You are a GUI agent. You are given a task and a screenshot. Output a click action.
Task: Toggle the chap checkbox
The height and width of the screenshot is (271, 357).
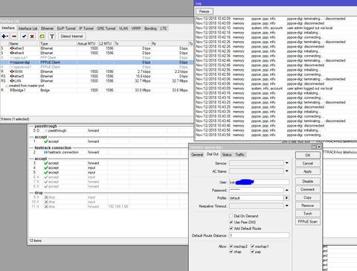point(231,252)
